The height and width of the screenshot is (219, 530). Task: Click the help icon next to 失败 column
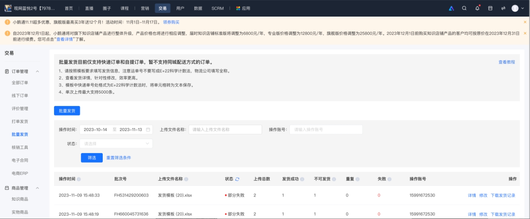point(390,179)
